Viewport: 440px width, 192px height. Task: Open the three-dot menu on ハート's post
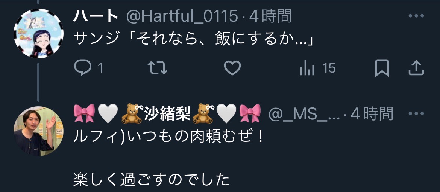click(416, 16)
